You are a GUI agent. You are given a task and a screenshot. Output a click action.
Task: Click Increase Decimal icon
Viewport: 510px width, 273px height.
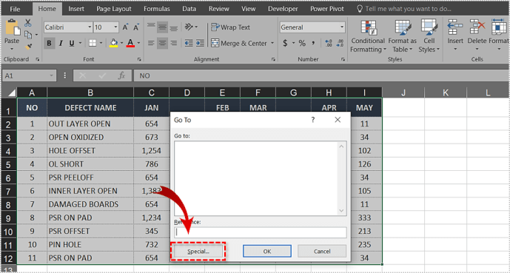click(328, 43)
